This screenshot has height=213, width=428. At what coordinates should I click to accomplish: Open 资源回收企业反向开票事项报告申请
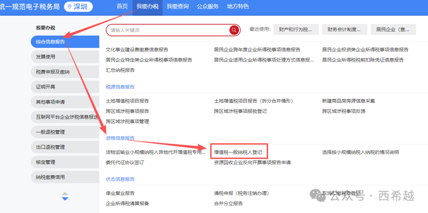pyautogui.click(x=252, y=163)
